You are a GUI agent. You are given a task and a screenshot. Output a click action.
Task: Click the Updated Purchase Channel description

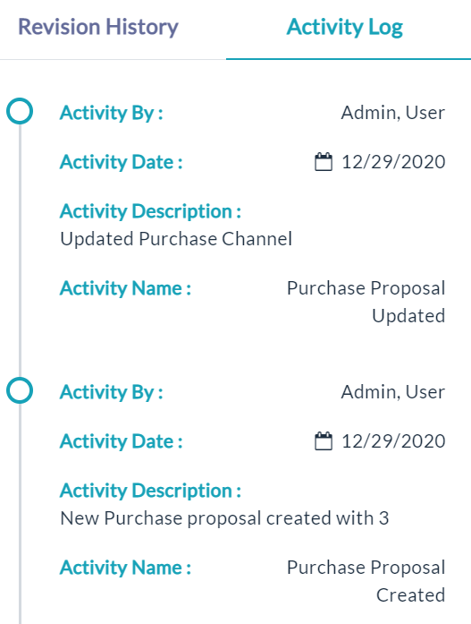click(x=176, y=239)
